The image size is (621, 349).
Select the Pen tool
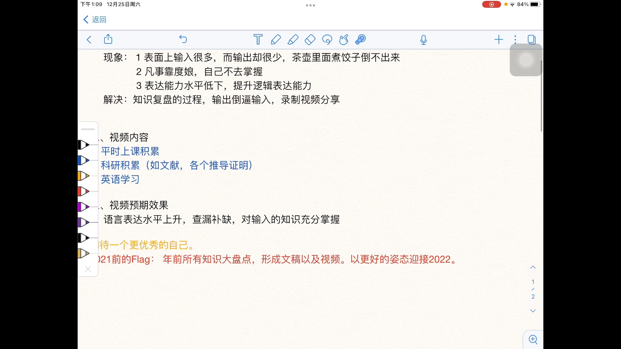pyautogui.click(x=276, y=39)
